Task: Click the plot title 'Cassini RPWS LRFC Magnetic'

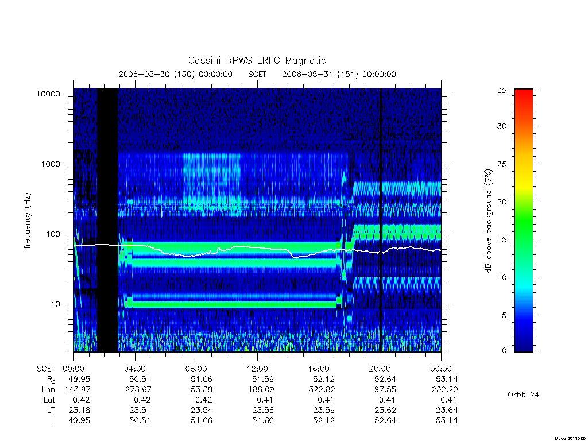Action: 257,60
